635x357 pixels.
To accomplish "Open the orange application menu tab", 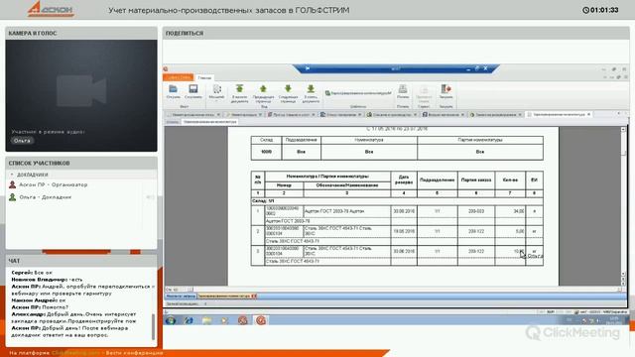I will pyautogui.click(x=179, y=77).
